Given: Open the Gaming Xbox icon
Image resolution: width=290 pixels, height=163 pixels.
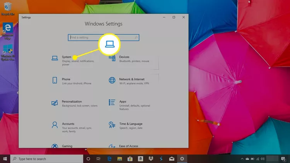Looking at the screenshot, I should click(x=55, y=146).
